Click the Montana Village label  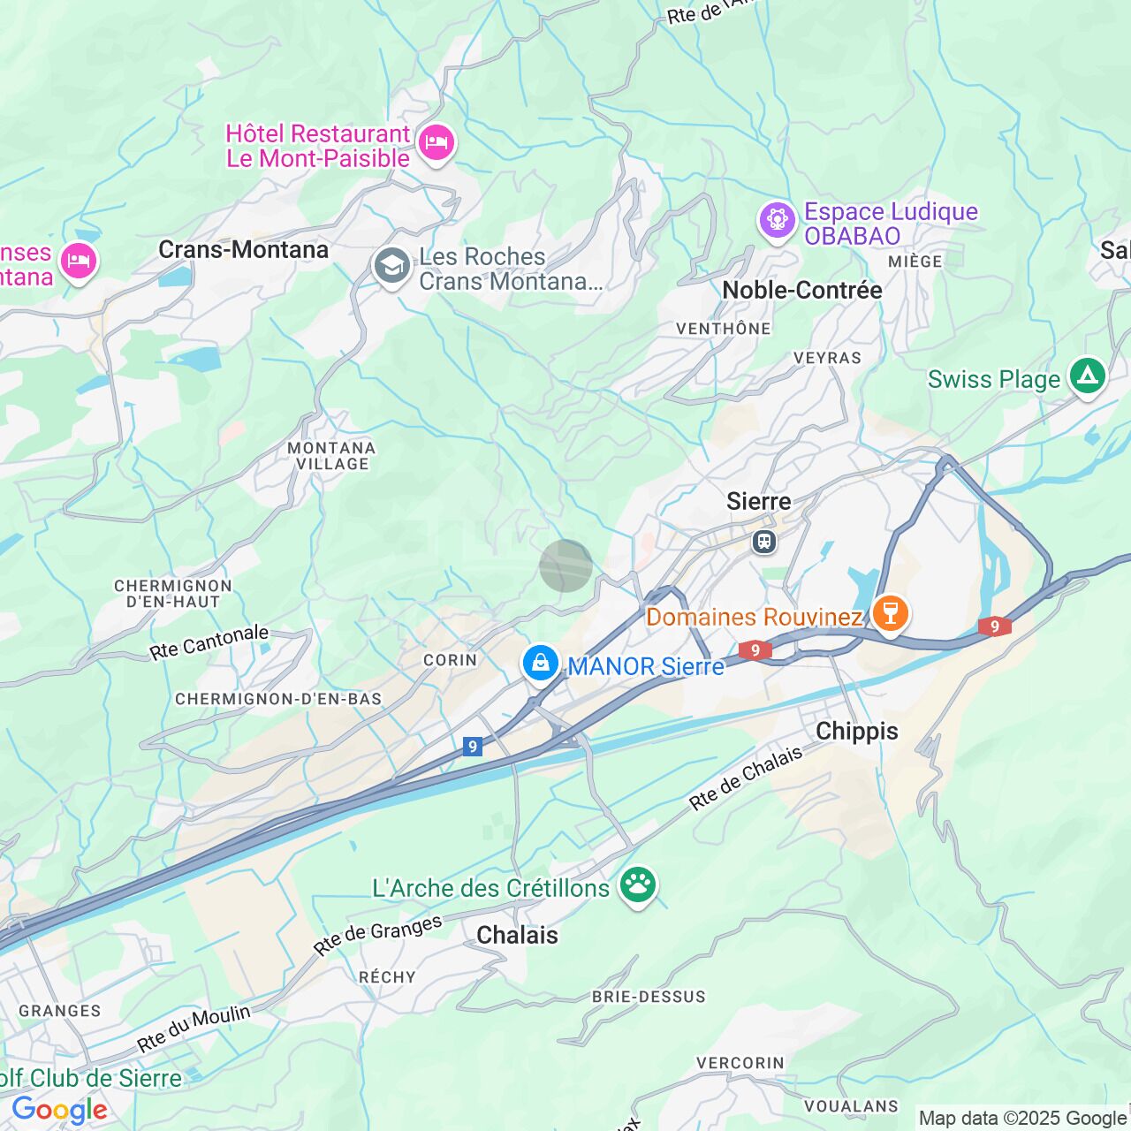332,456
